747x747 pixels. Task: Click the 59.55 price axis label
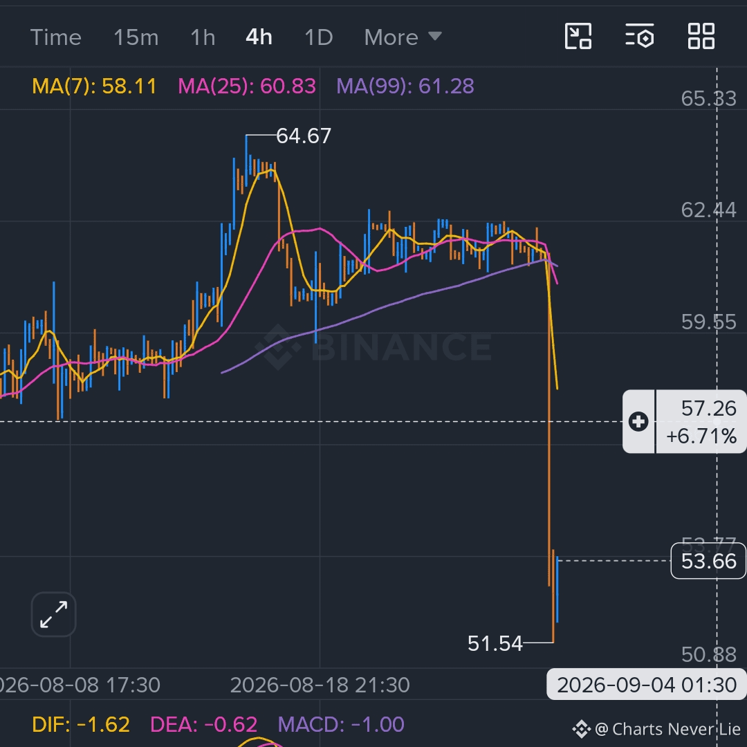click(x=708, y=322)
